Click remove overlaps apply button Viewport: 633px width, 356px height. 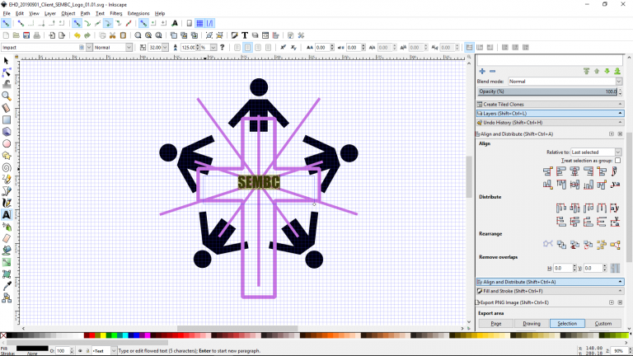pyautogui.click(x=615, y=268)
